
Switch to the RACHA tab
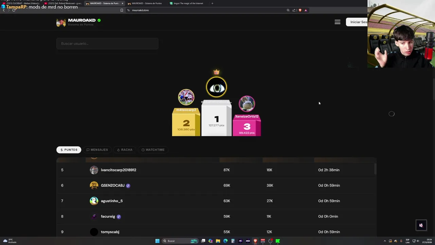124,150
